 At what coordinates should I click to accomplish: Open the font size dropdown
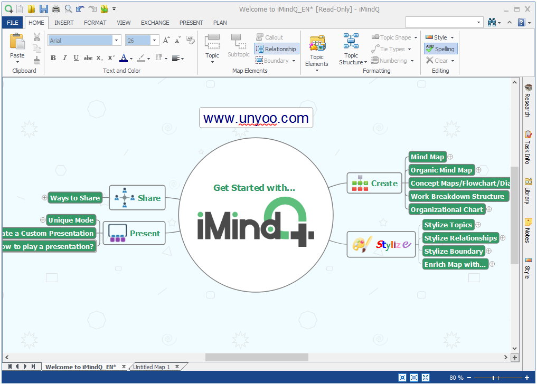click(155, 41)
